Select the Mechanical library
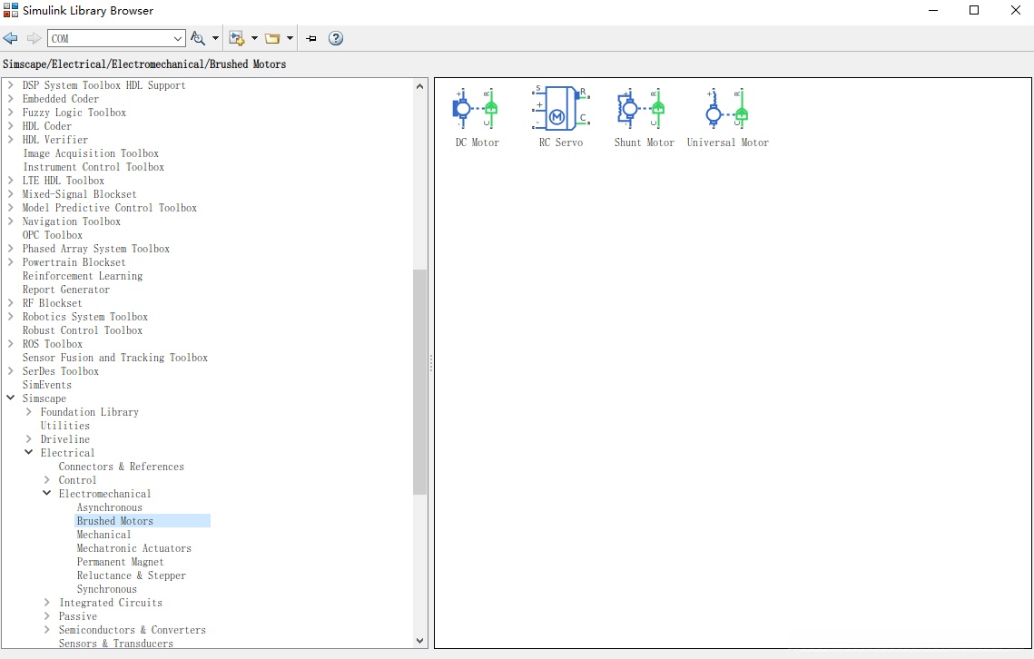The width and height of the screenshot is (1034, 659). click(x=103, y=535)
